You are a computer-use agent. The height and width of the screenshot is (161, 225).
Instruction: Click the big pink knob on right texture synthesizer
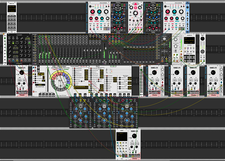[x=168, y=12]
